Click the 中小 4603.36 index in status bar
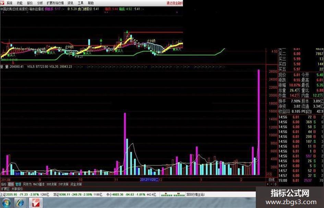 pos(131,195)
